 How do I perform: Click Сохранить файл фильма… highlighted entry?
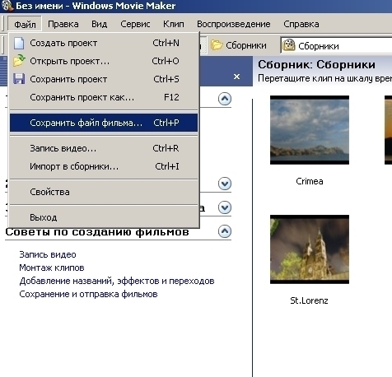104,123
